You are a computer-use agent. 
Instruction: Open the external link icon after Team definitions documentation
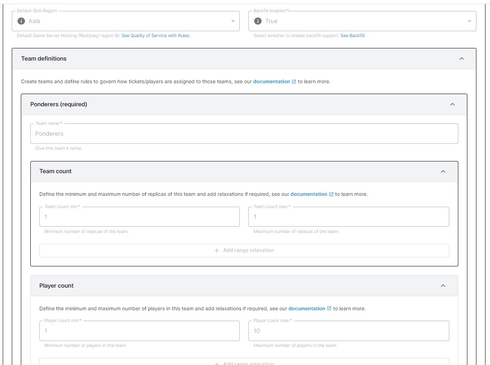(x=294, y=81)
